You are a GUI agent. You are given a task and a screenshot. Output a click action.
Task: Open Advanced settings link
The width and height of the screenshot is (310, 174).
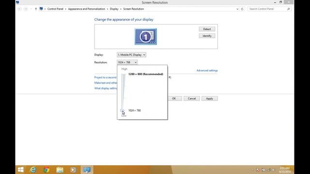207,71
